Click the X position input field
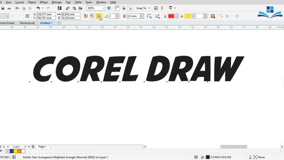Image resolution: width=284 pixels, height=160 pixels. 46,14
